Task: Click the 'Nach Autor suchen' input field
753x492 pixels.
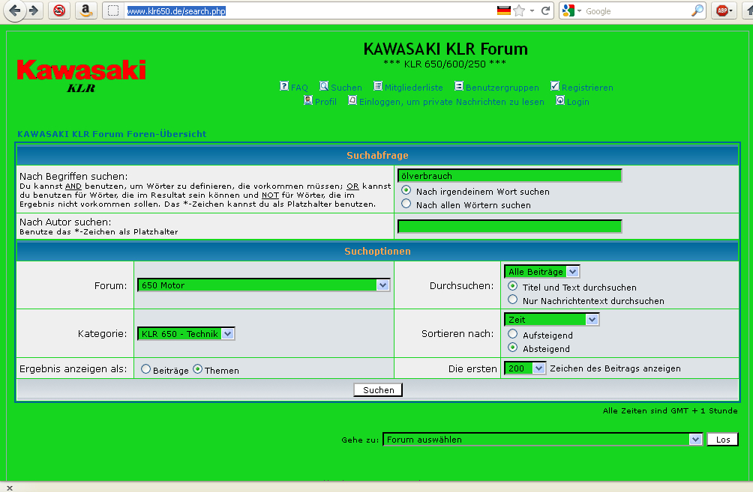Action: tap(509, 226)
